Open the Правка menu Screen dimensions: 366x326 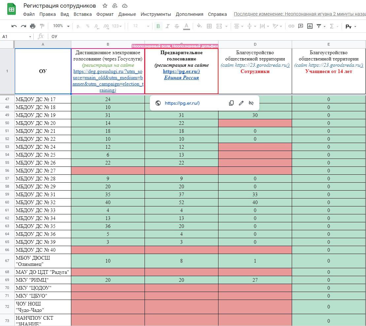tap(48, 14)
